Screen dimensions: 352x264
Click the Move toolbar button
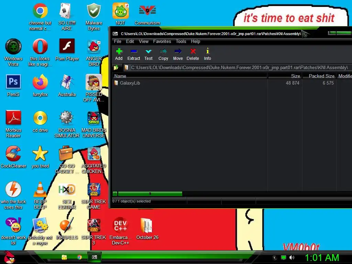178,54
